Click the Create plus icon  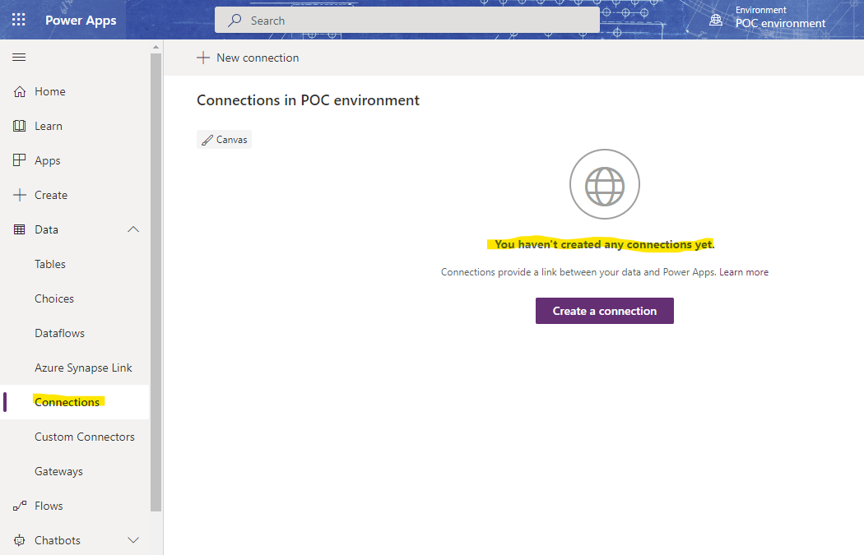tap(21, 194)
